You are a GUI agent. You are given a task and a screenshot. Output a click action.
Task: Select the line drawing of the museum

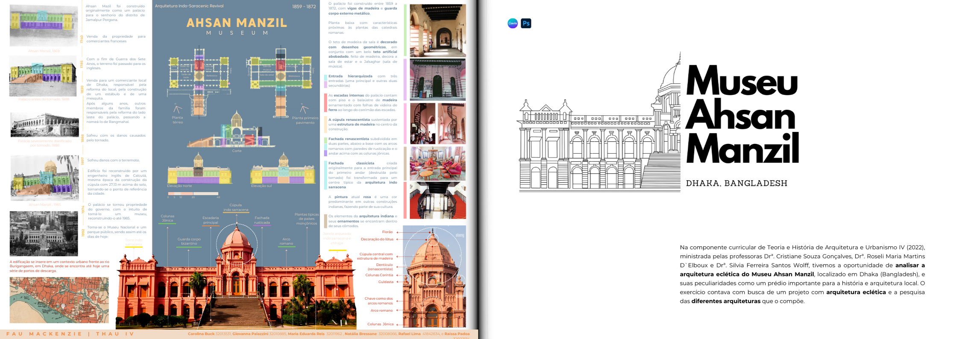point(599,128)
